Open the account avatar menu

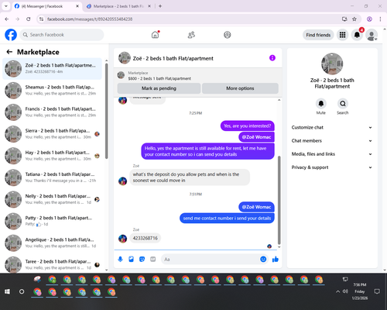(372, 35)
